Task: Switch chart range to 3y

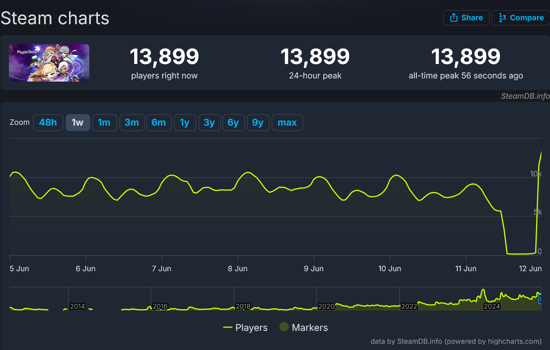Action: [x=209, y=123]
